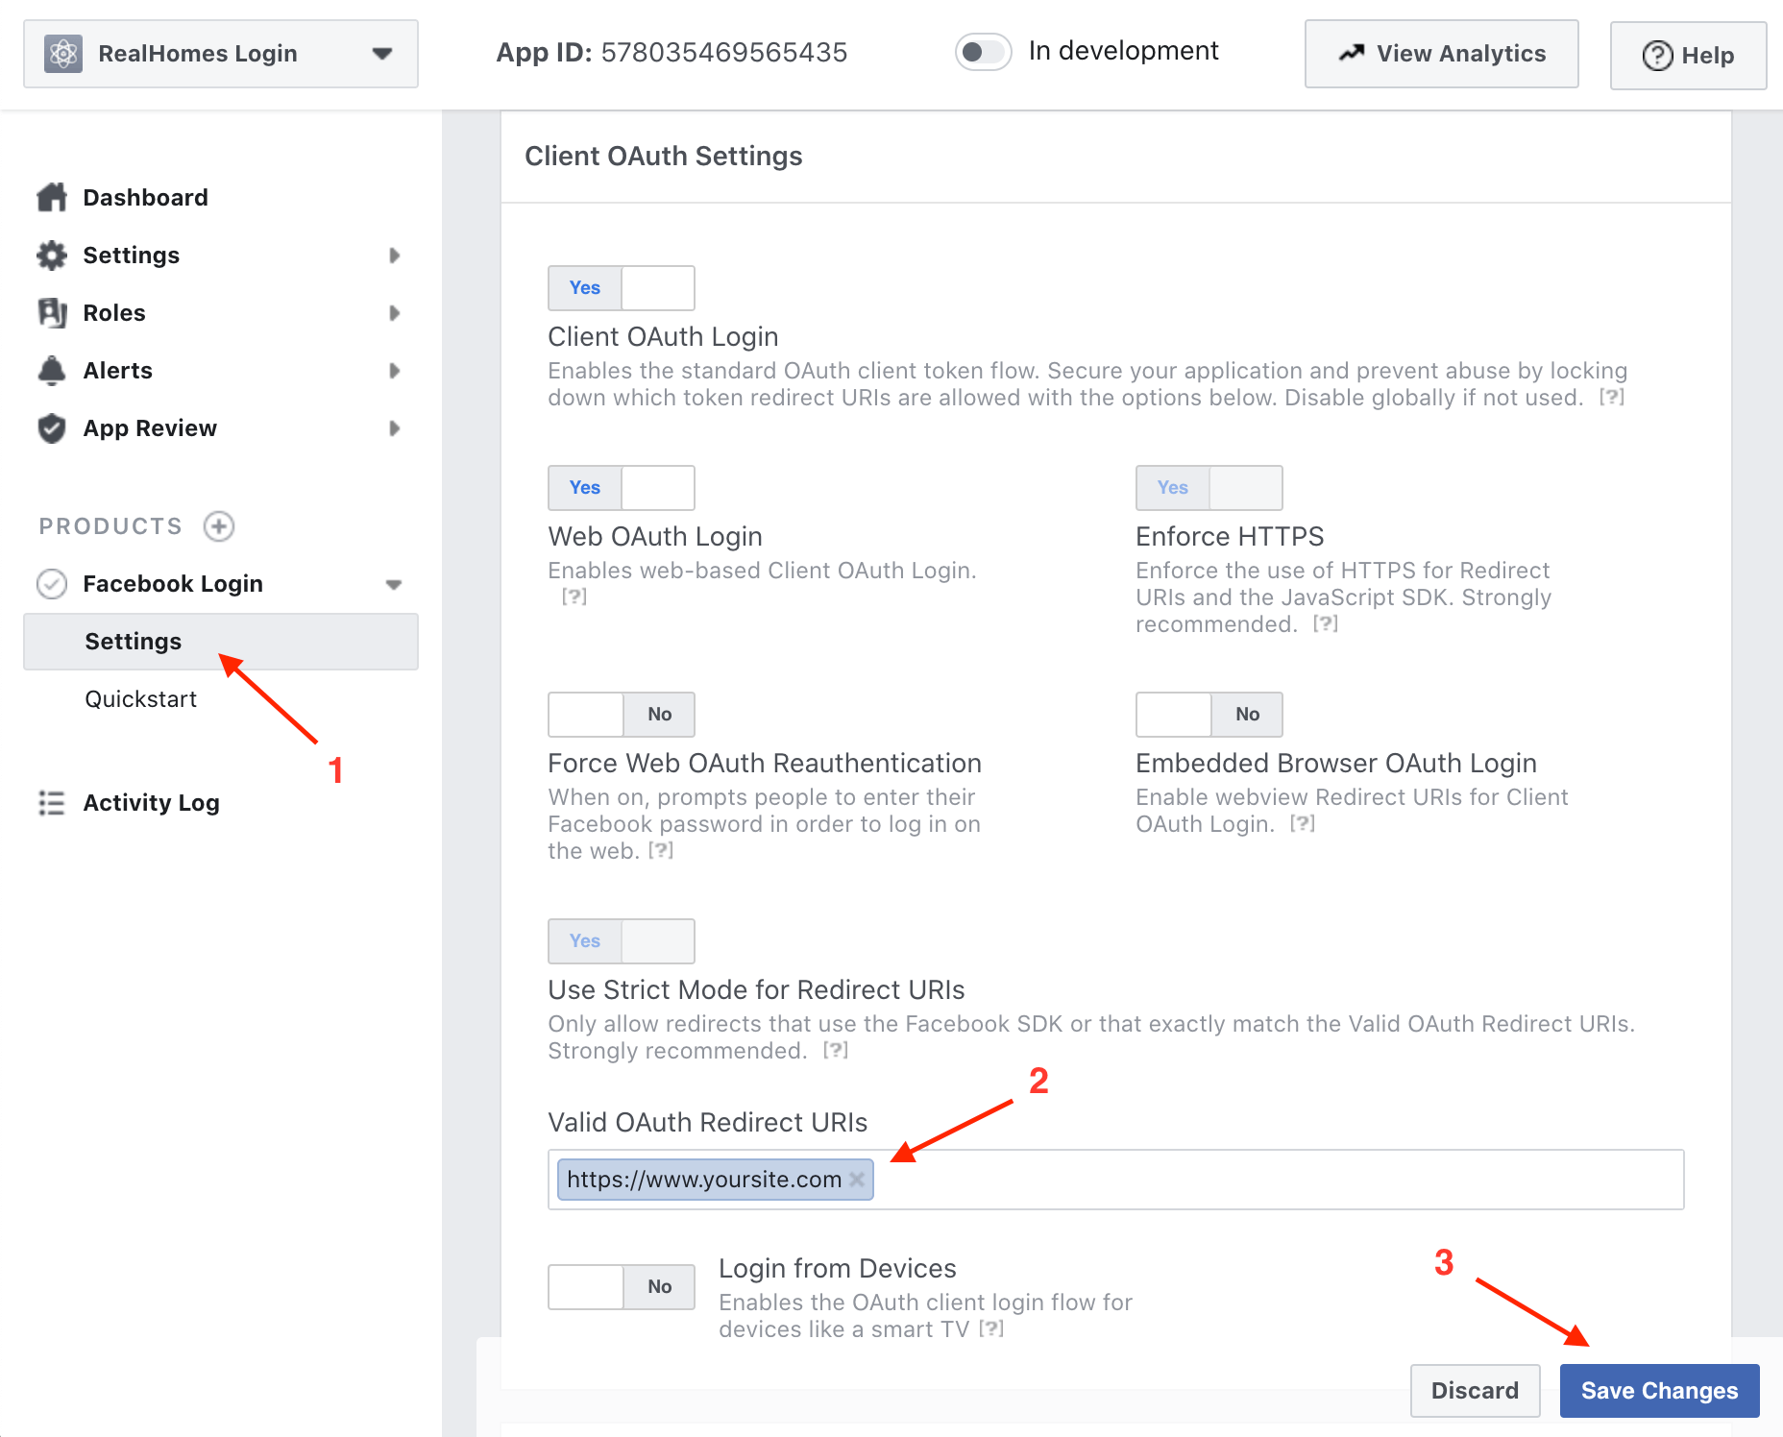Image resolution: width=1783 pixels, height=1437 pixels.
Task: Select Settings under Facebook Login
Action: pos(221,642)
